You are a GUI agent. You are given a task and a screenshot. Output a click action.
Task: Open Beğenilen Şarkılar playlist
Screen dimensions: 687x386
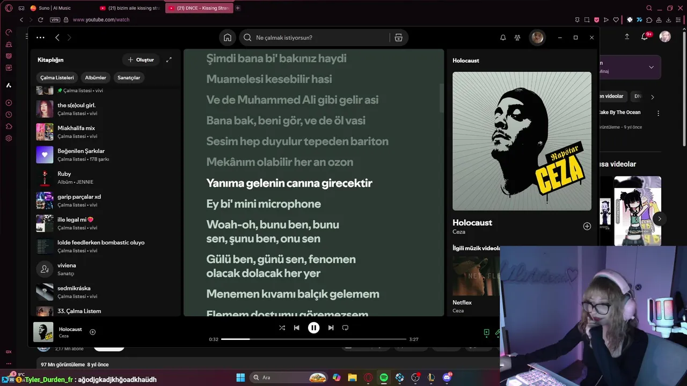[x=106, y=155]
